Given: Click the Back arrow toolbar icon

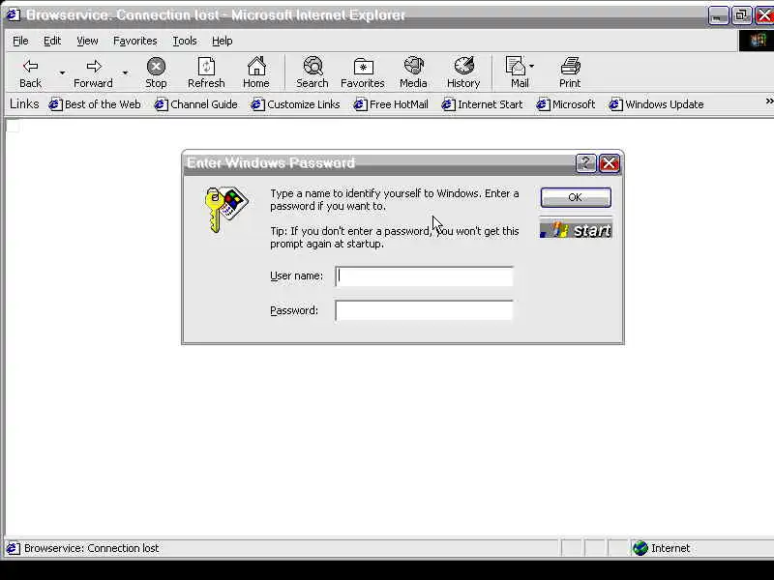Looking at the screenshot, I should click(31, 67).
